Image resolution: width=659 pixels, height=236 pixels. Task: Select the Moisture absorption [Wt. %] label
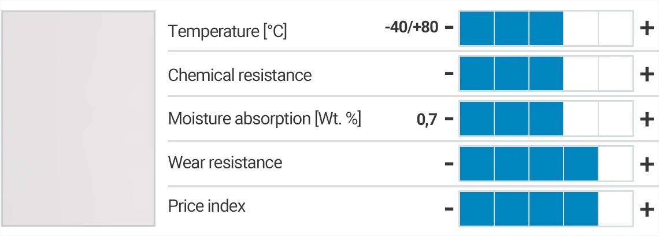[x=264, y=119]
